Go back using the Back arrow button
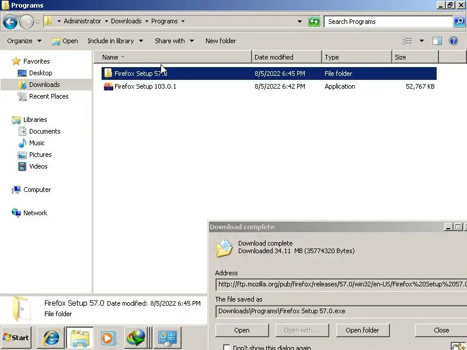Screen dimensions: 467x350 10,22
